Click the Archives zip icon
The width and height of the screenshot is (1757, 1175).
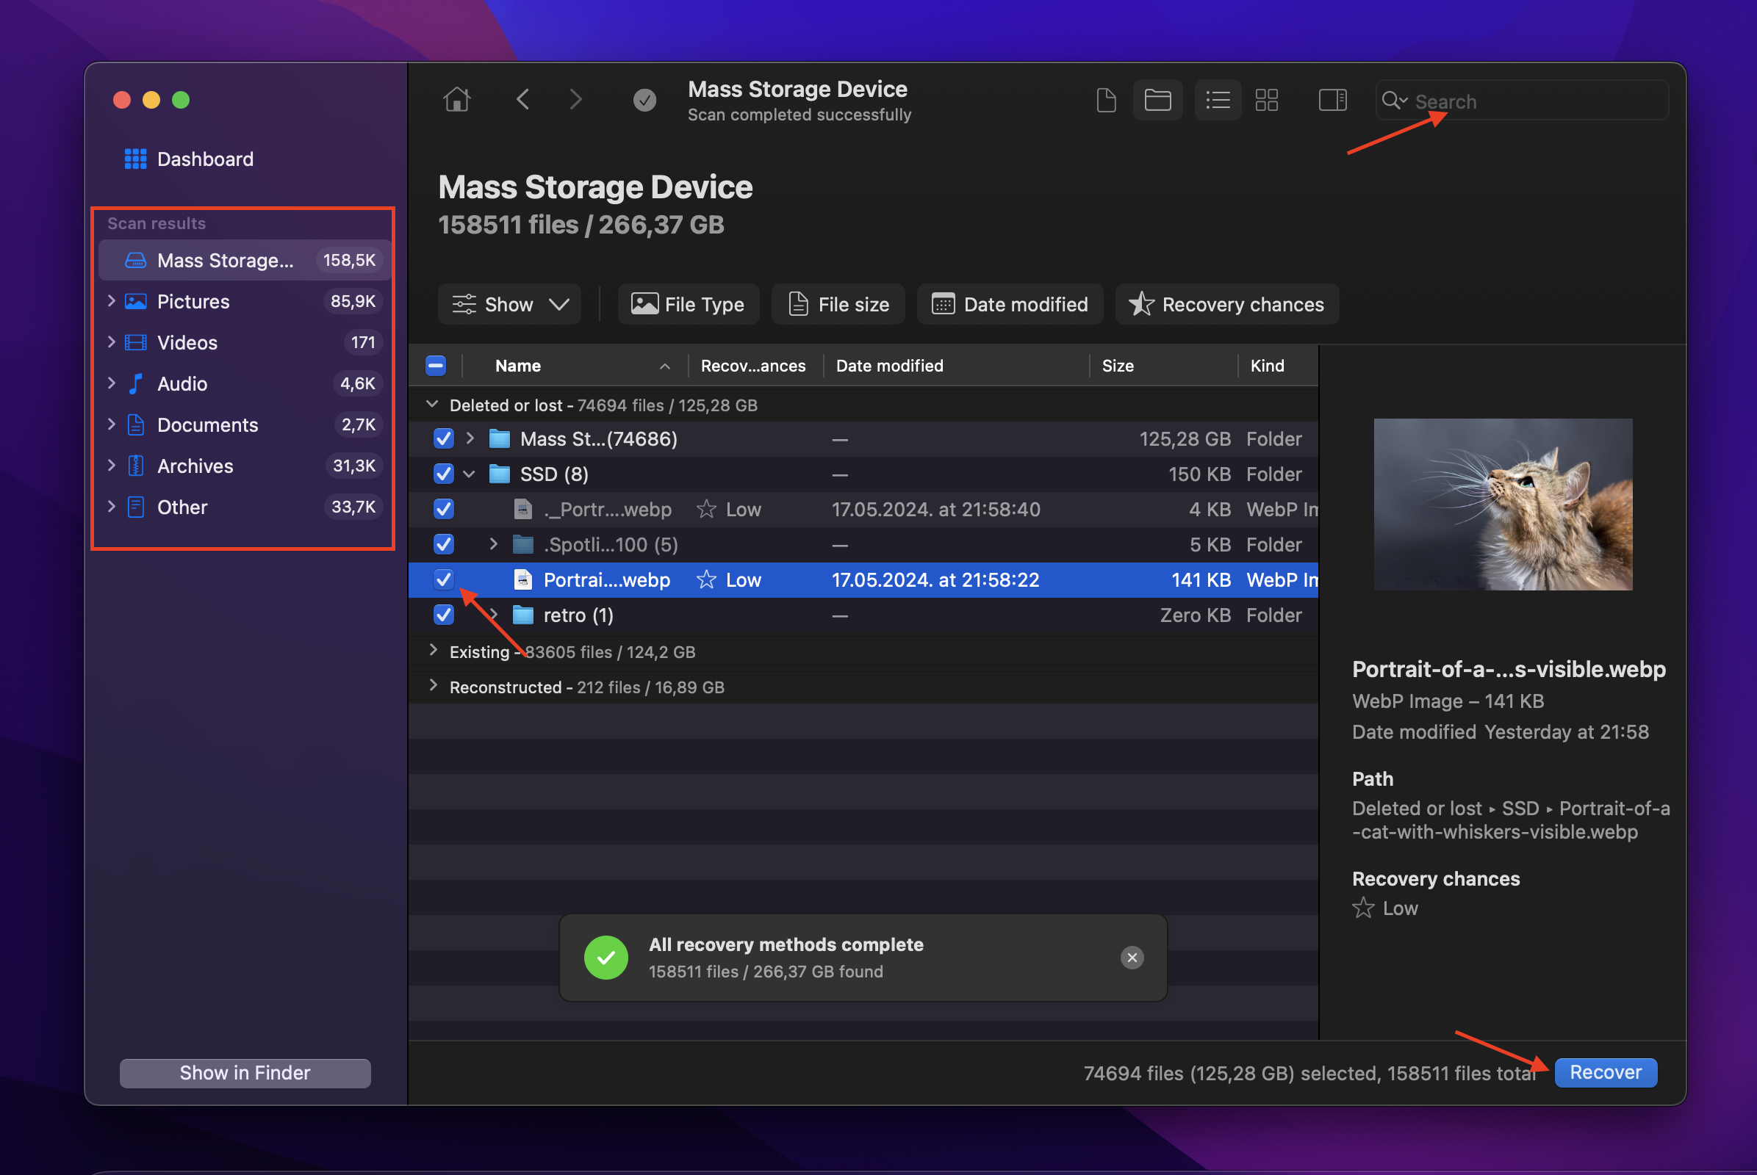point(136,466)
